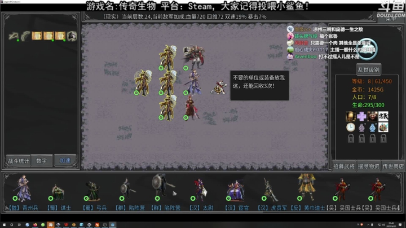
Task: Click the 等级: 8 | 61/450 level readout
Action: (372, 81)
